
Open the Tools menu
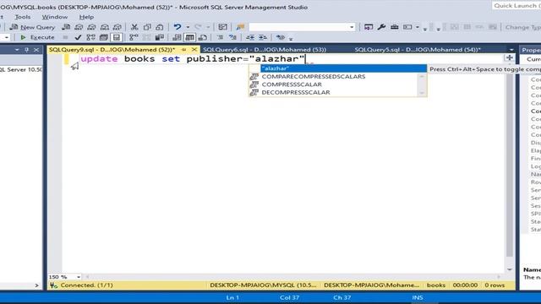tap(23, 17)
